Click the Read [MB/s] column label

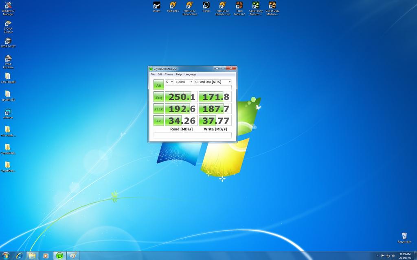[x=181, y=129]
